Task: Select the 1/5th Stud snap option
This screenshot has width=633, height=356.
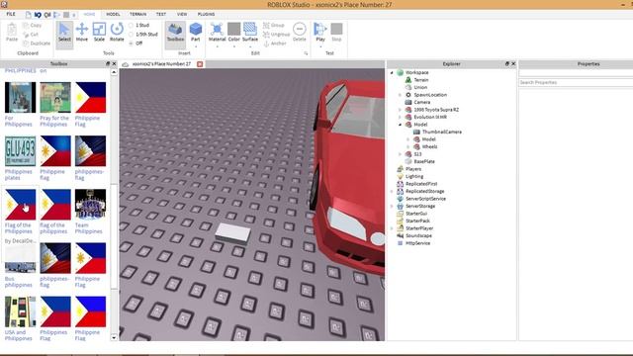Action: pyautogui.click(x=142, y=35)
